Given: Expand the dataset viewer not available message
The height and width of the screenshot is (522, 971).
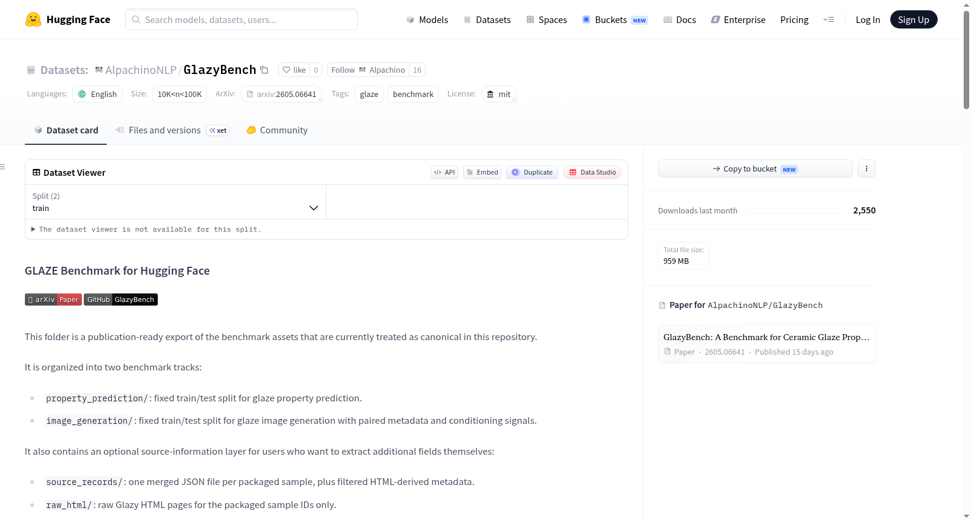Looking at the screenshot, I should (x=146, y=229).
